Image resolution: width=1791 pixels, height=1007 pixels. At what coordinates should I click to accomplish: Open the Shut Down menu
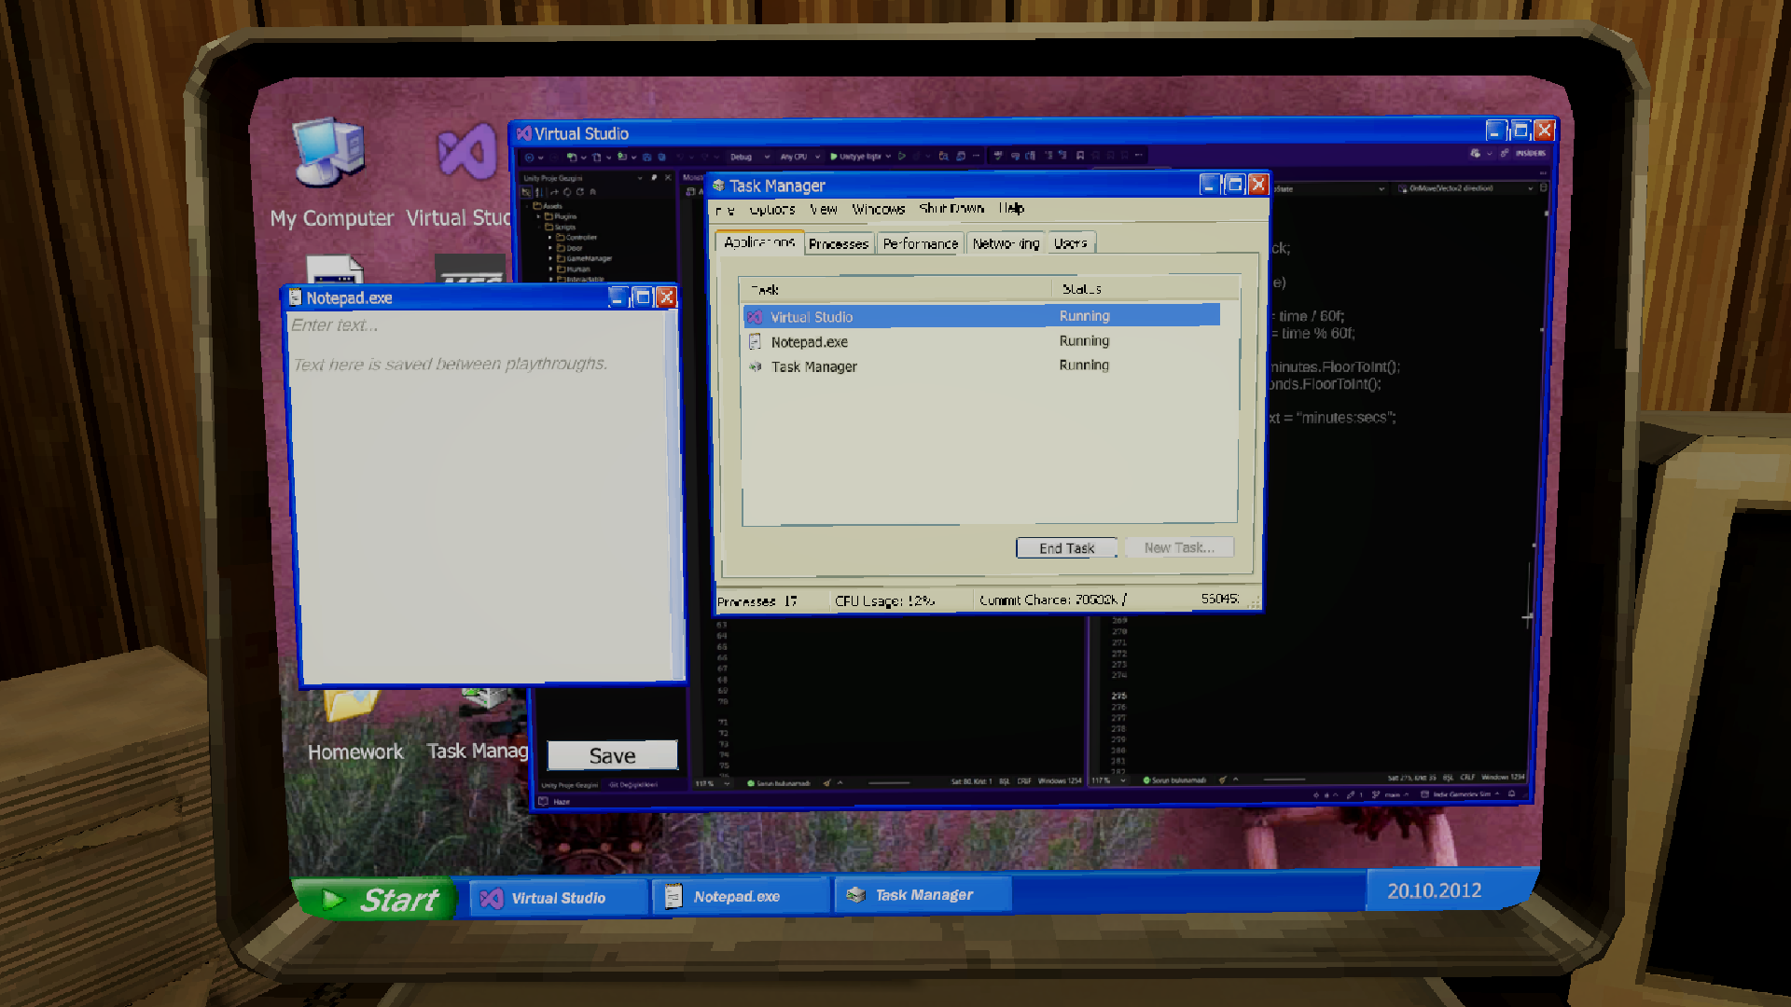[951, 209]
